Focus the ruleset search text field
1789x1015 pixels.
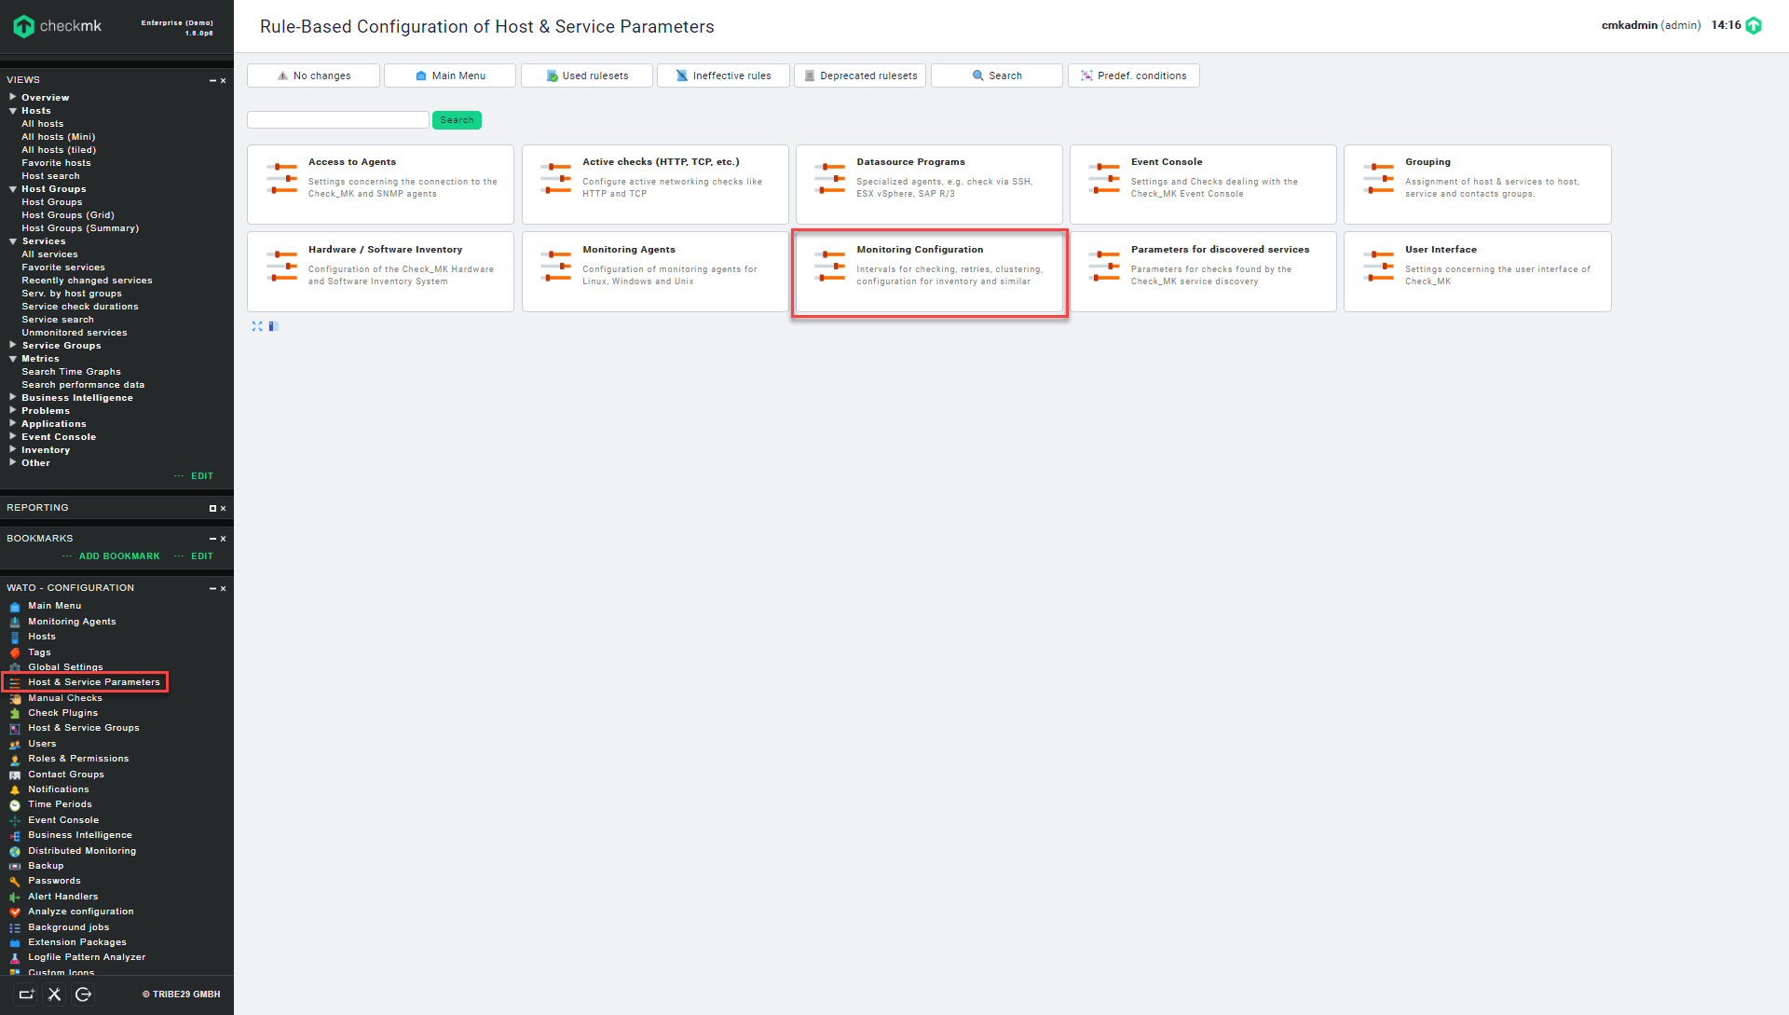coord(337,120)
